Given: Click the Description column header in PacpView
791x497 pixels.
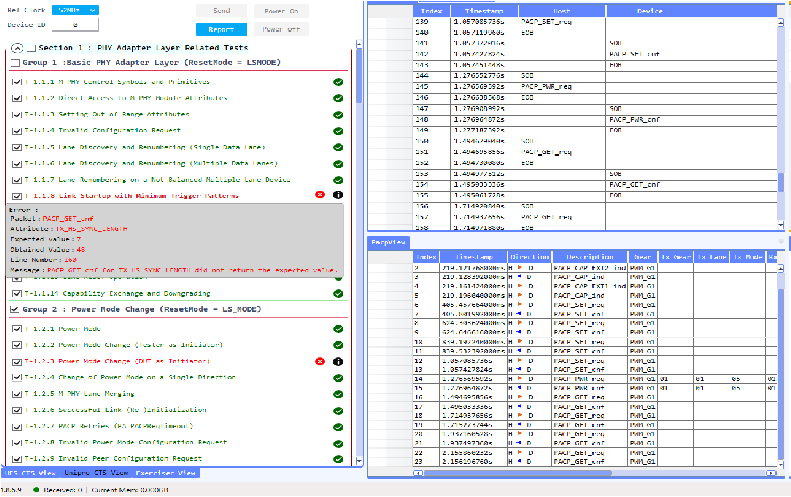Looking at the screenshot, I should pyautogui.click(x=590, y=257).
